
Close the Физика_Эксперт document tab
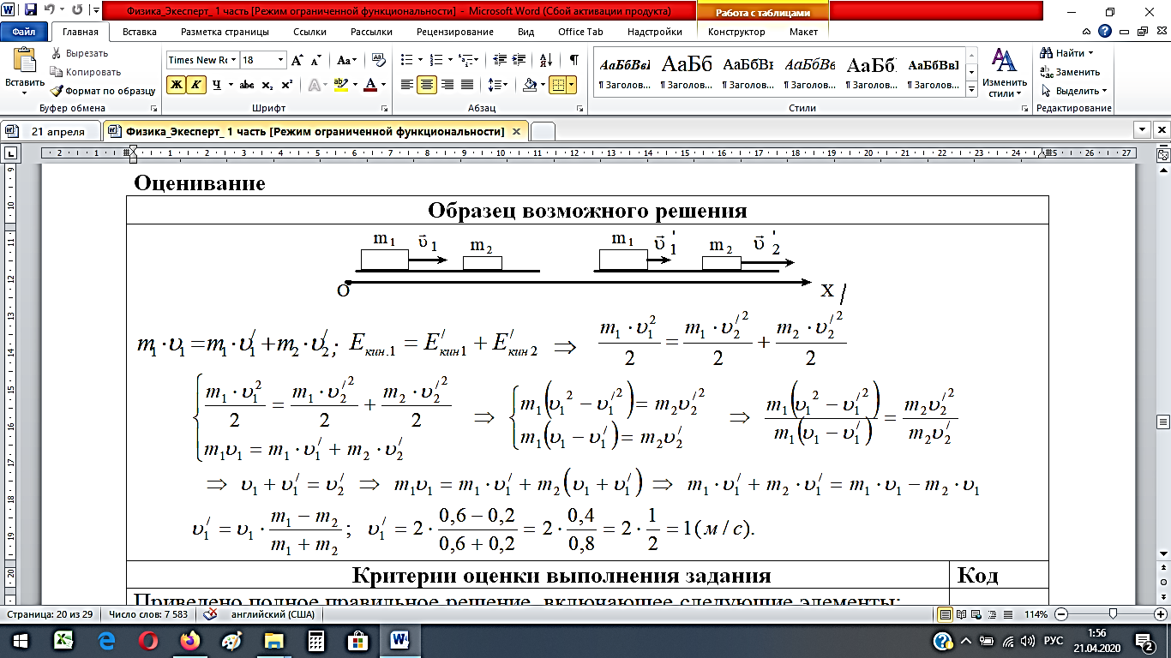(516, 132)
